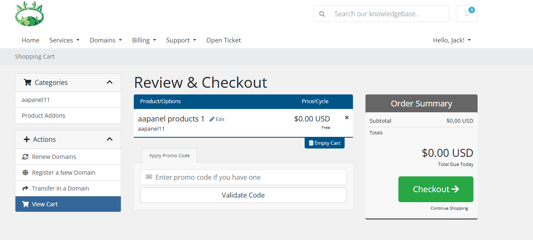Viewport: 533px width, 240px height.
Task: Select the Apply Promo Code tab
Action: click(169, 156)
